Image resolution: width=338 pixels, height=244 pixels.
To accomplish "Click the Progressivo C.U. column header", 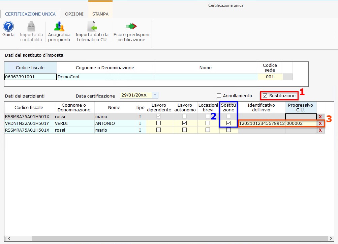I will 301,108.
